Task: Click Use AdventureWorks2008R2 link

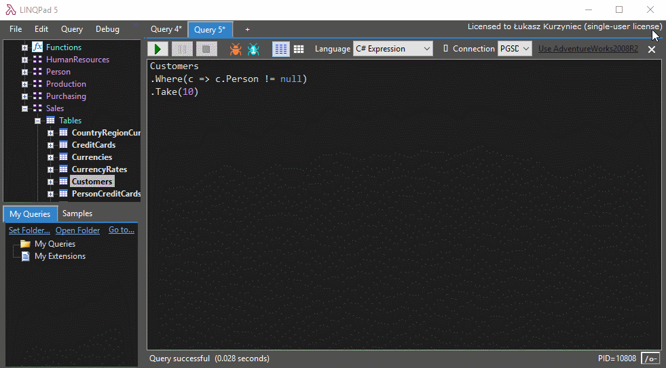Action: pos(588,49)
